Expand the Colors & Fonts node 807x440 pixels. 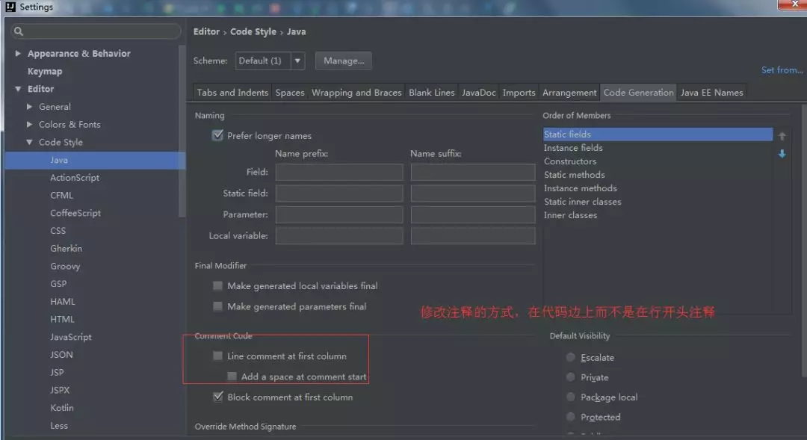point(30,125)
